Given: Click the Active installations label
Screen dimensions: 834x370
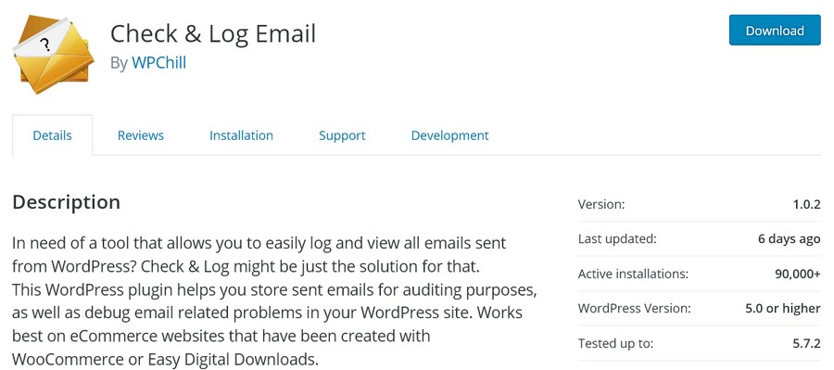Looking at the screenshot, I should click(x=634, y=274).
